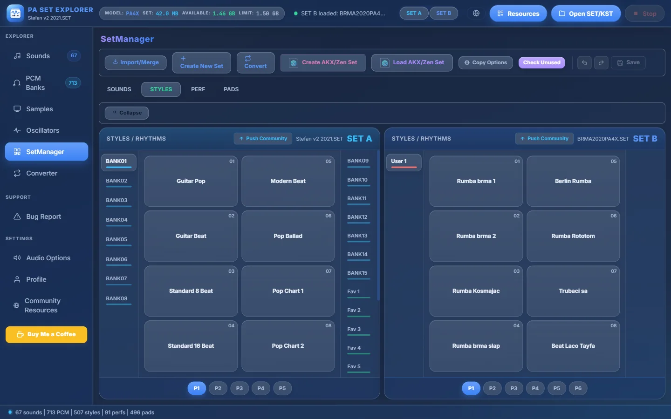The width and height of the screenshot is (671, 419).
Task: Open Audio Options settings
Action: [x=47, y=258]
